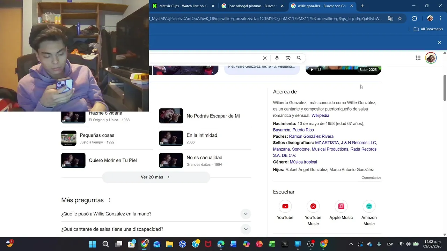Open the Bayamón, Puerto Rico link
Image resolution: width=447 pixels, height=251 pixels.
coord(293,130)
